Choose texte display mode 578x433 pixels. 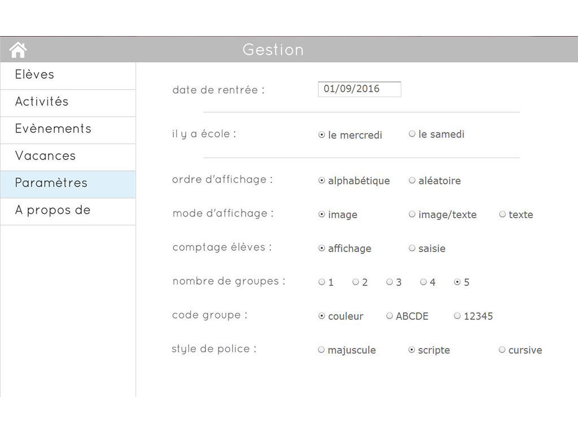coord(503,214)
